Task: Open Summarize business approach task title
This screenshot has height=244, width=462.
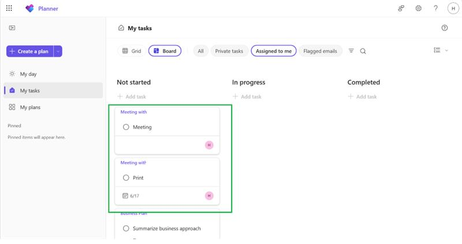Action: point(167,228)
